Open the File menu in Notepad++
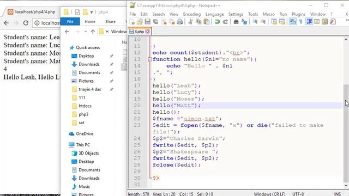Viewport: 349px width, 196px height. coord(133,14)
